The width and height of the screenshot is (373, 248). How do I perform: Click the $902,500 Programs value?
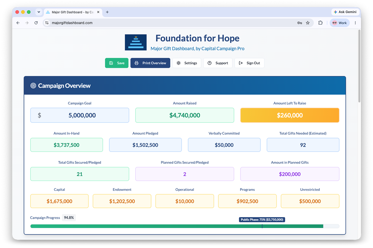[248, 201]
